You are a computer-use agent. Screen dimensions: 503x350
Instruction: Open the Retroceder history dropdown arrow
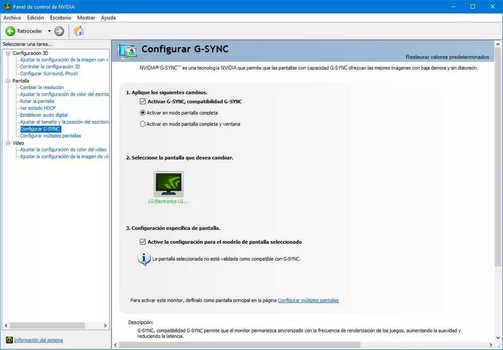point(49,31)
